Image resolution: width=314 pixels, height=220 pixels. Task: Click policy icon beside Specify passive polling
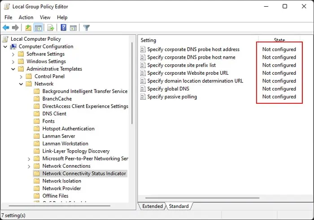(x=143, y=97)
